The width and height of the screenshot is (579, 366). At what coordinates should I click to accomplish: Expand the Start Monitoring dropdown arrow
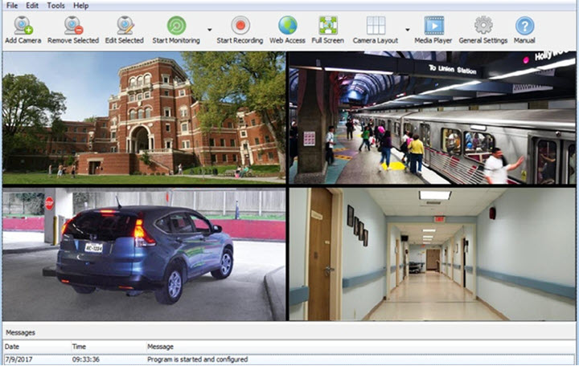click(209, 30)
